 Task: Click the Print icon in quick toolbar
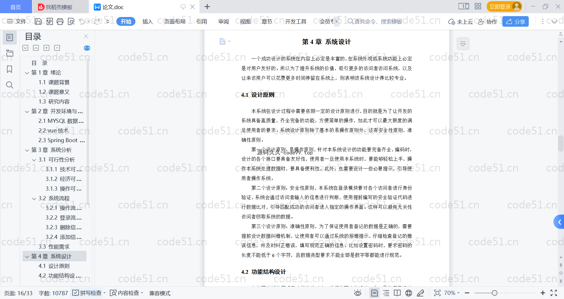(x=60, y=21)
